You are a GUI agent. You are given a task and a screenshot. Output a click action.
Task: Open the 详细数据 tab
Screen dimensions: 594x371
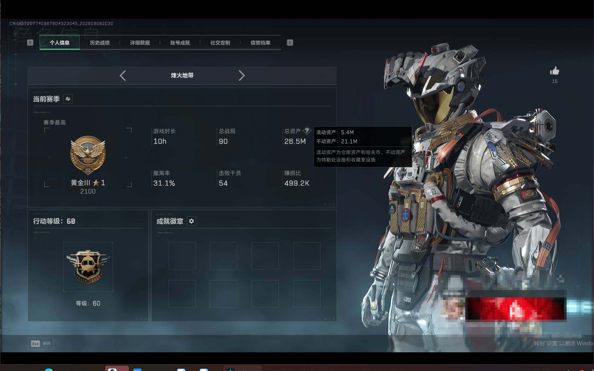coord(140,43)
